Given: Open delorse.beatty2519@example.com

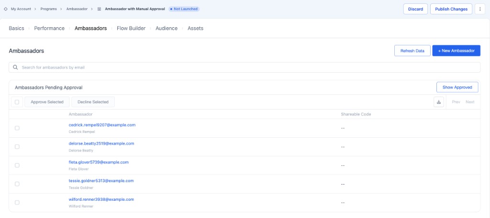Looking at the screenshot, I should tap(101, 144).
